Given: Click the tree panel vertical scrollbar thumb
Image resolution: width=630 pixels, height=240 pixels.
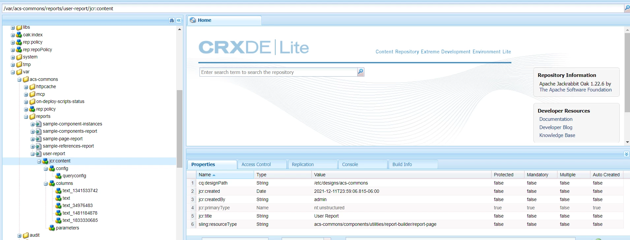Looking at the screenshot, I should pos(179,129).
